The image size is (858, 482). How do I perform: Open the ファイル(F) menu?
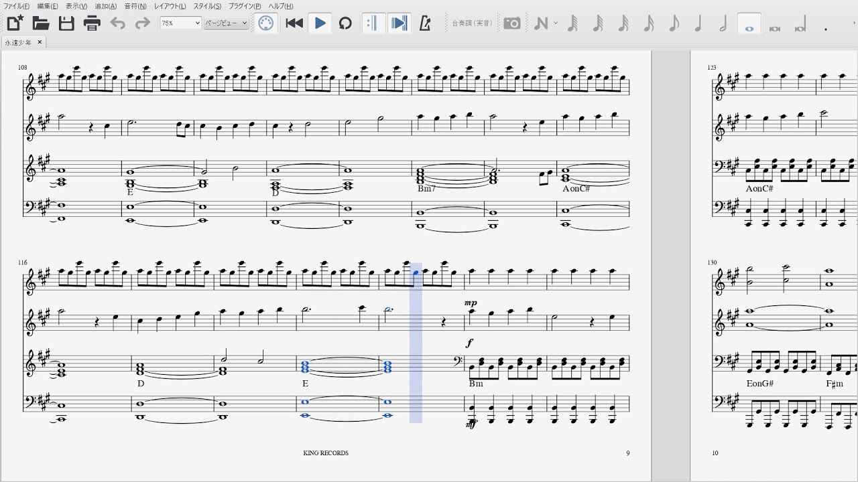[x=16, y=6]
